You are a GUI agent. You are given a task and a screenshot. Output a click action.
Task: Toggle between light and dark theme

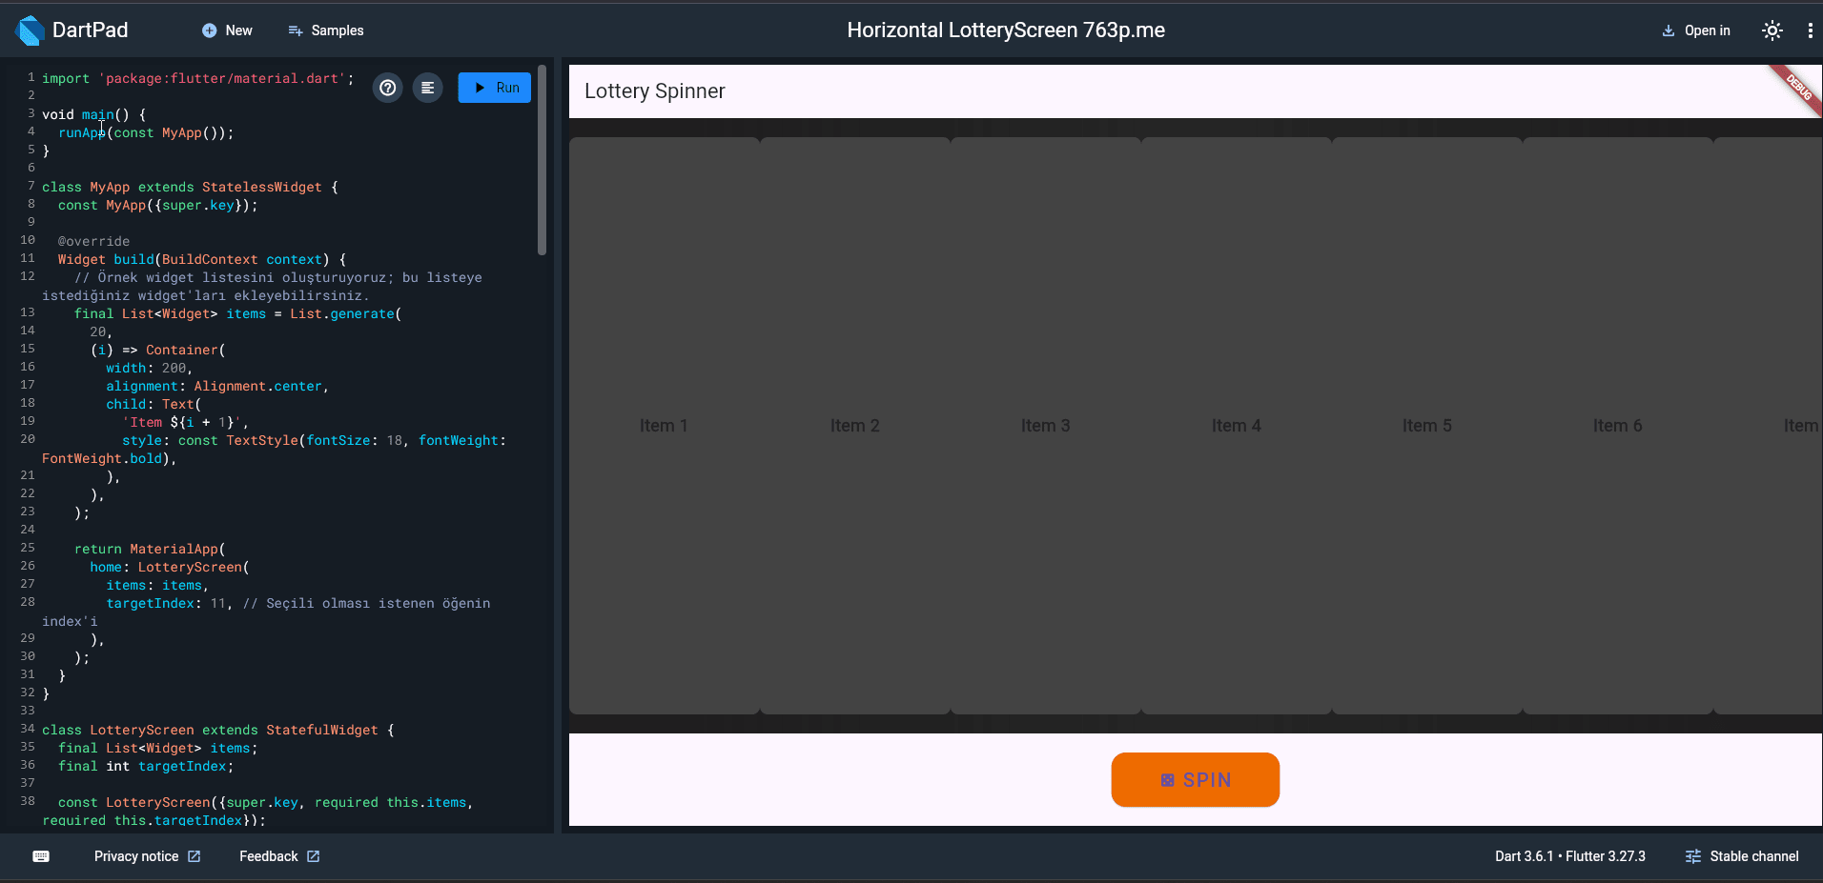[1772, 30]
